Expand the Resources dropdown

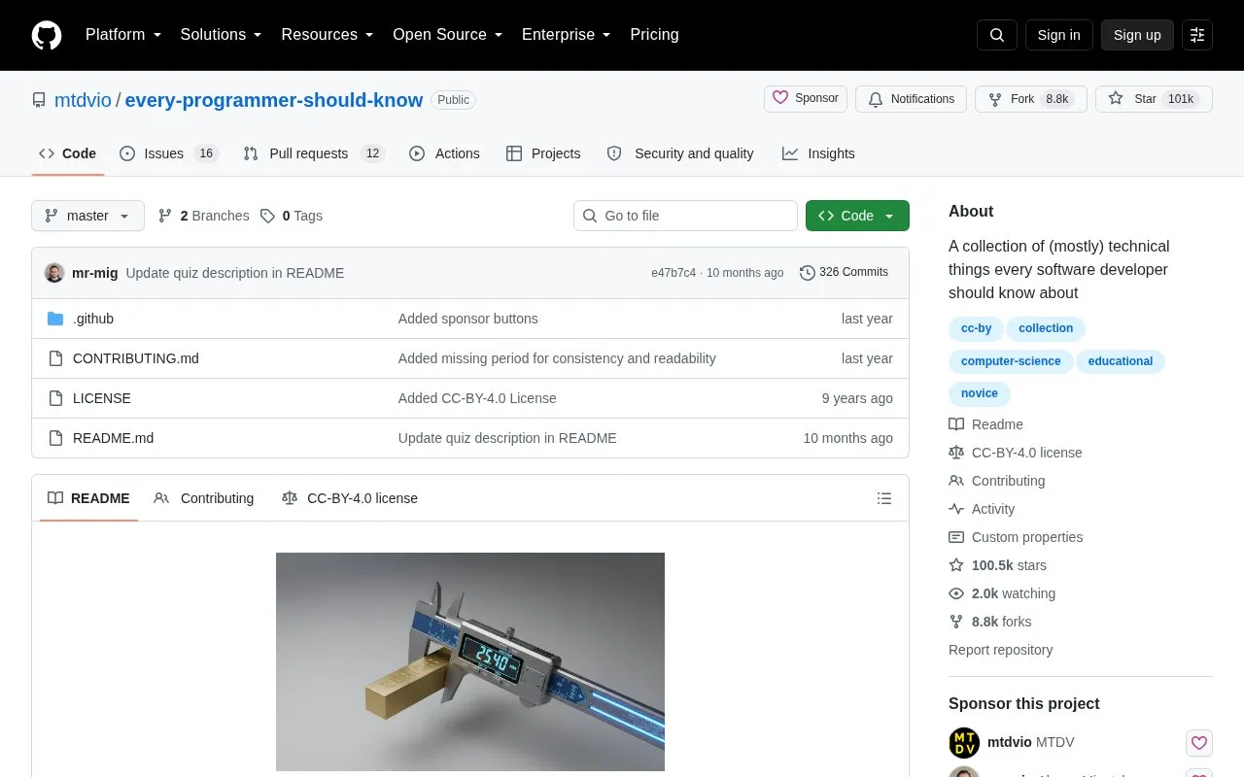328,35
